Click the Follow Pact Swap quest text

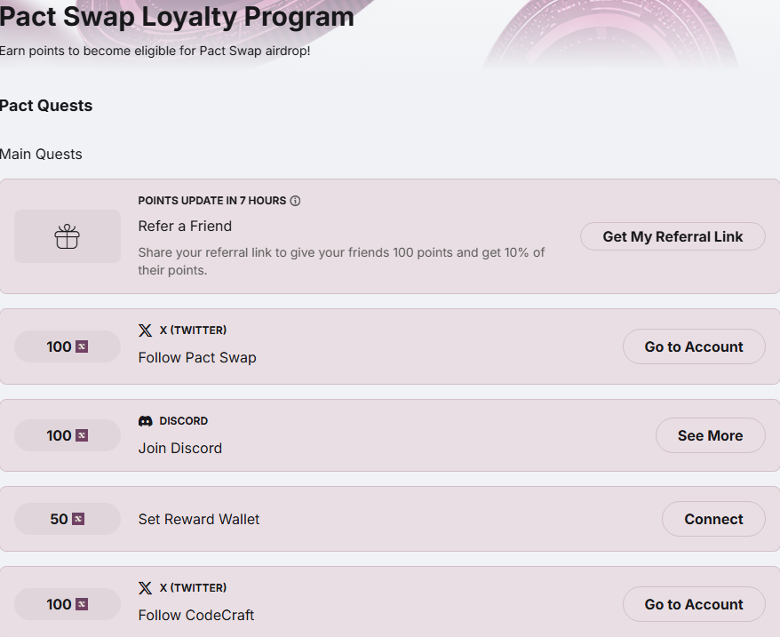197,357
